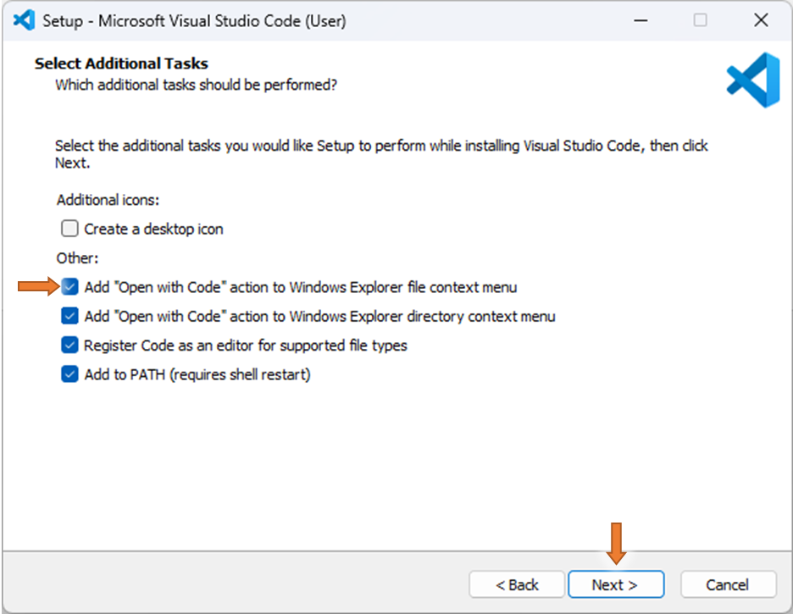
Task: Enable the Create a desktop icon checkbox
Action: coord(69,229)
